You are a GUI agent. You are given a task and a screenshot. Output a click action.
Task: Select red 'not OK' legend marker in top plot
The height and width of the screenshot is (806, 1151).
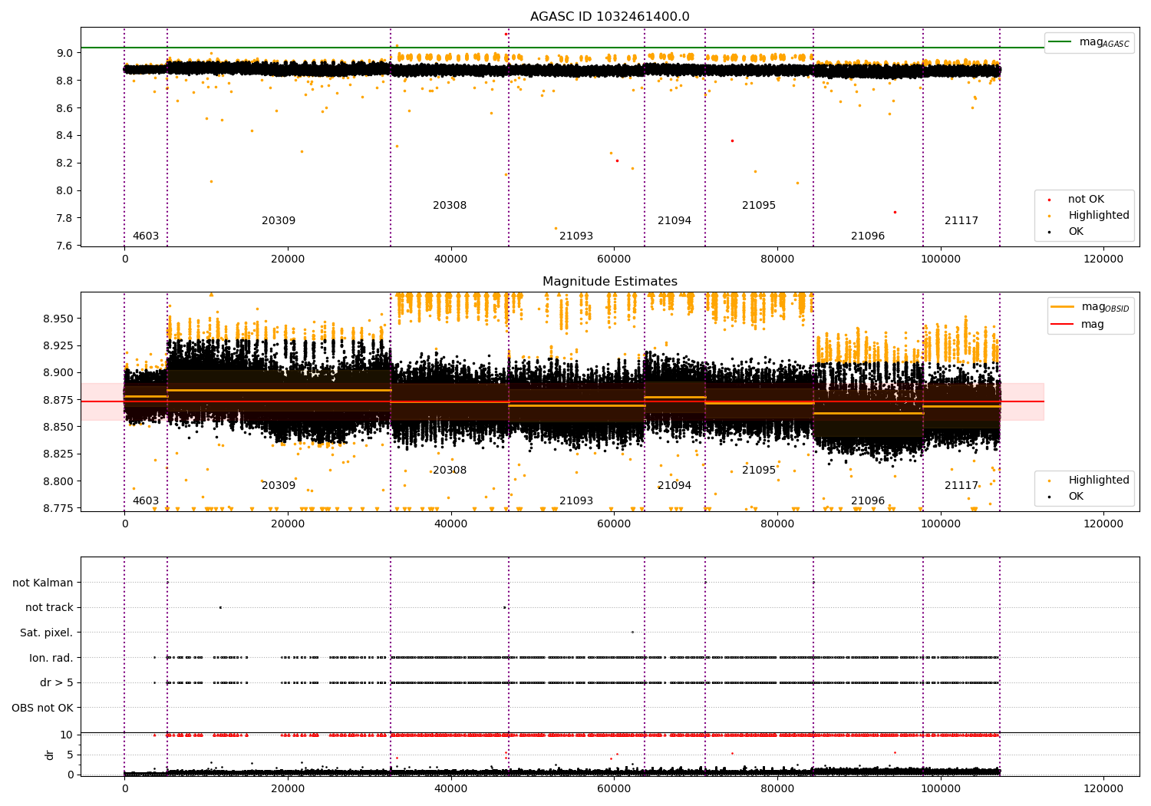(x=1049, y=200)
